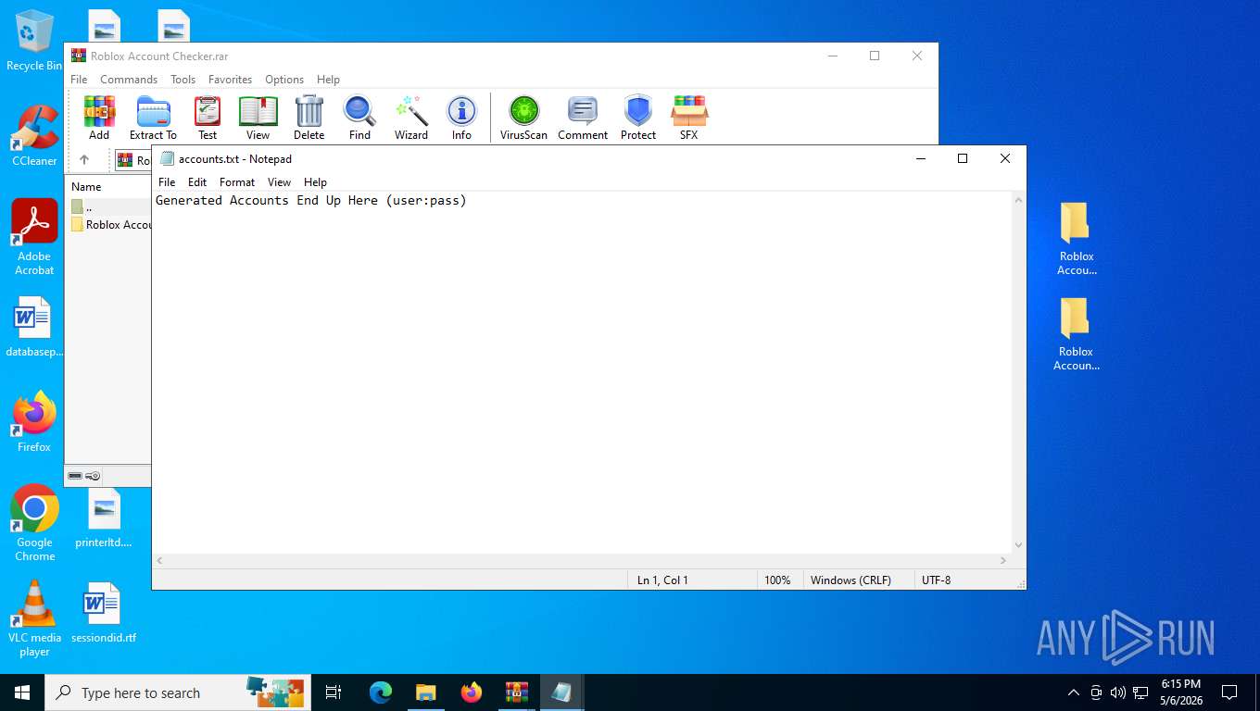Select the sessiondid.rtf file icon

coord(104,613)
